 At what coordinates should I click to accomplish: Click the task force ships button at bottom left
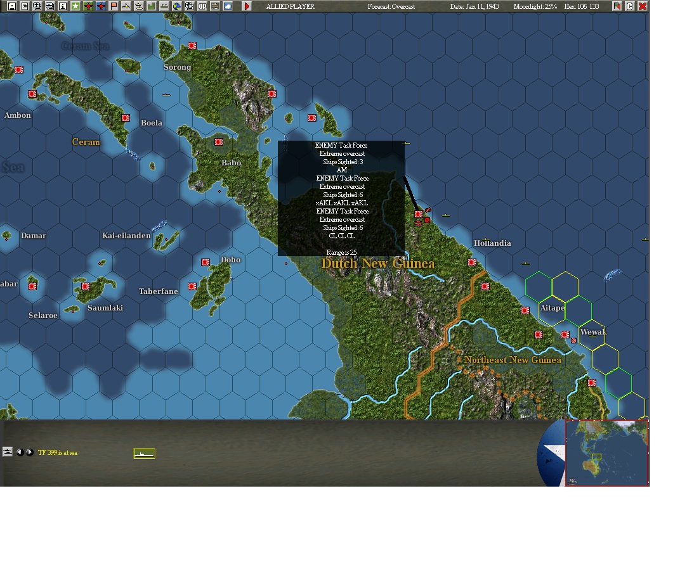(8, 452)
